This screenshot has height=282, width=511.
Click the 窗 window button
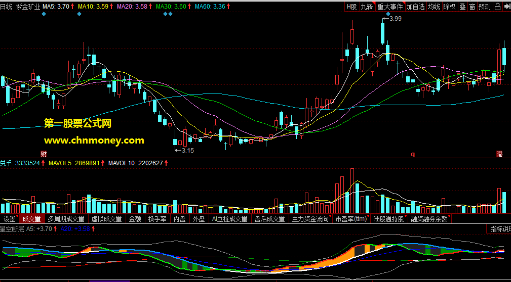tap(472, 7)
